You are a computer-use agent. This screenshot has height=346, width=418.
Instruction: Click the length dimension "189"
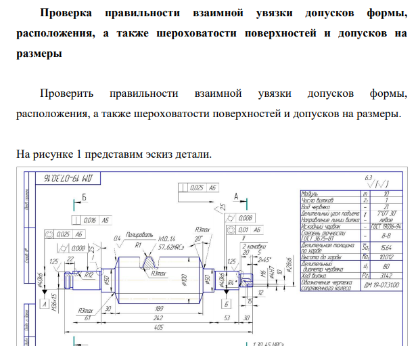tap(159, 308)
